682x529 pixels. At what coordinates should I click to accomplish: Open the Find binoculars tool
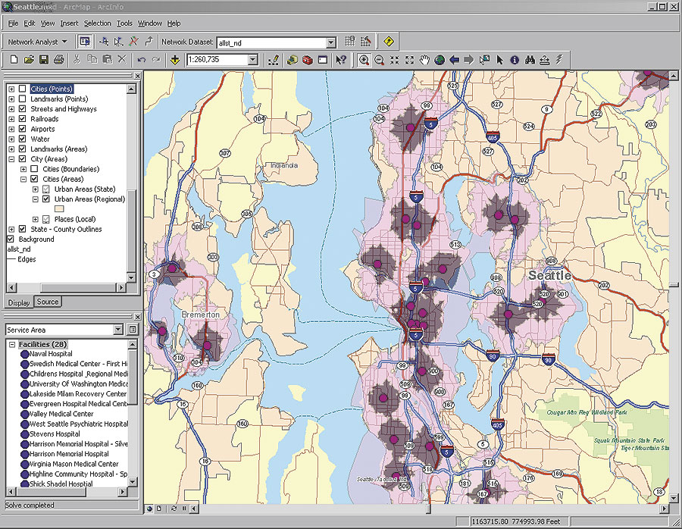tap(530, 60)
